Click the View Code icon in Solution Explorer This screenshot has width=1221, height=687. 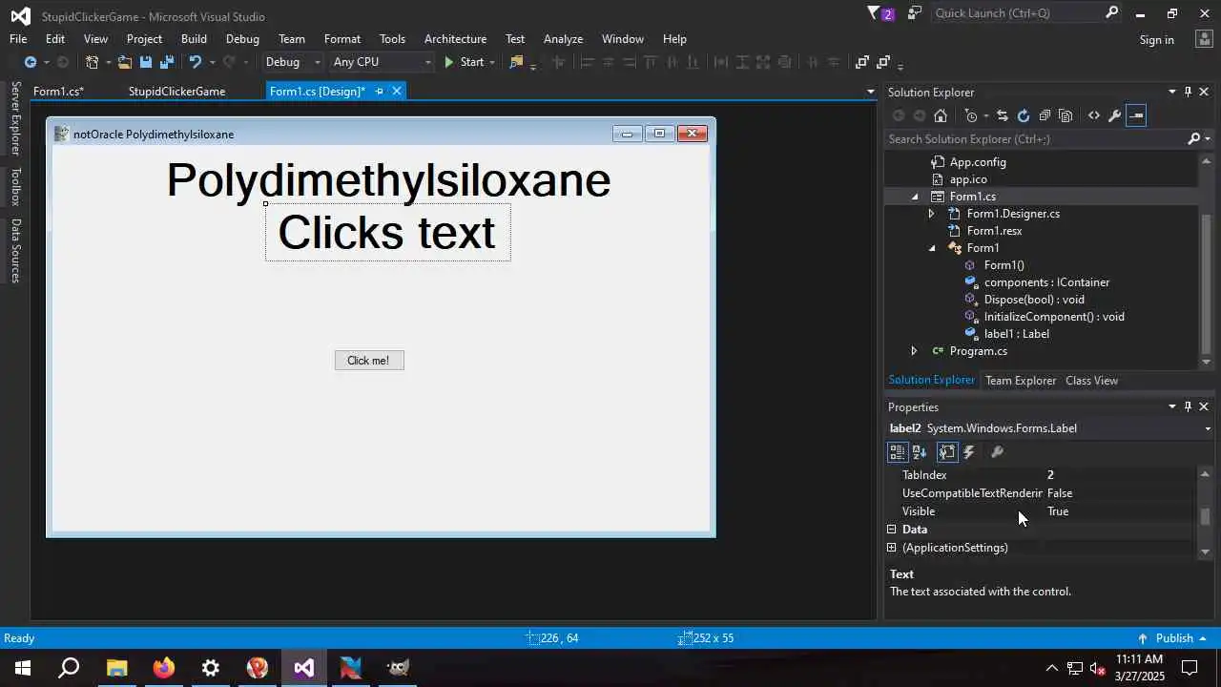(1094, 115)
